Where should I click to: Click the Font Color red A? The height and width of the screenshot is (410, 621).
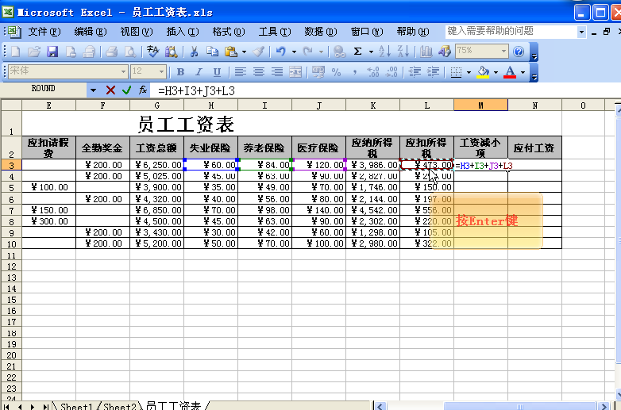510,72
